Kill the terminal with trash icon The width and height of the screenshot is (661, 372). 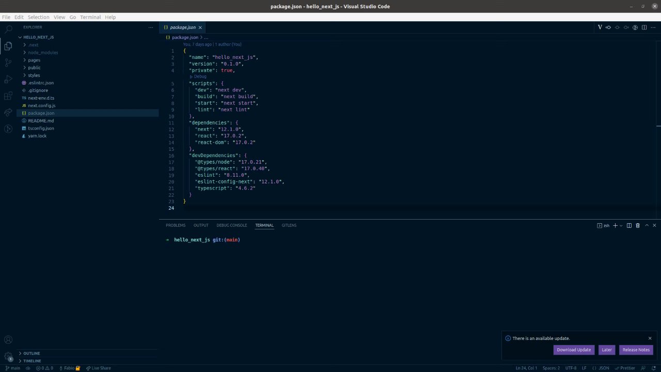click(638, 225)
